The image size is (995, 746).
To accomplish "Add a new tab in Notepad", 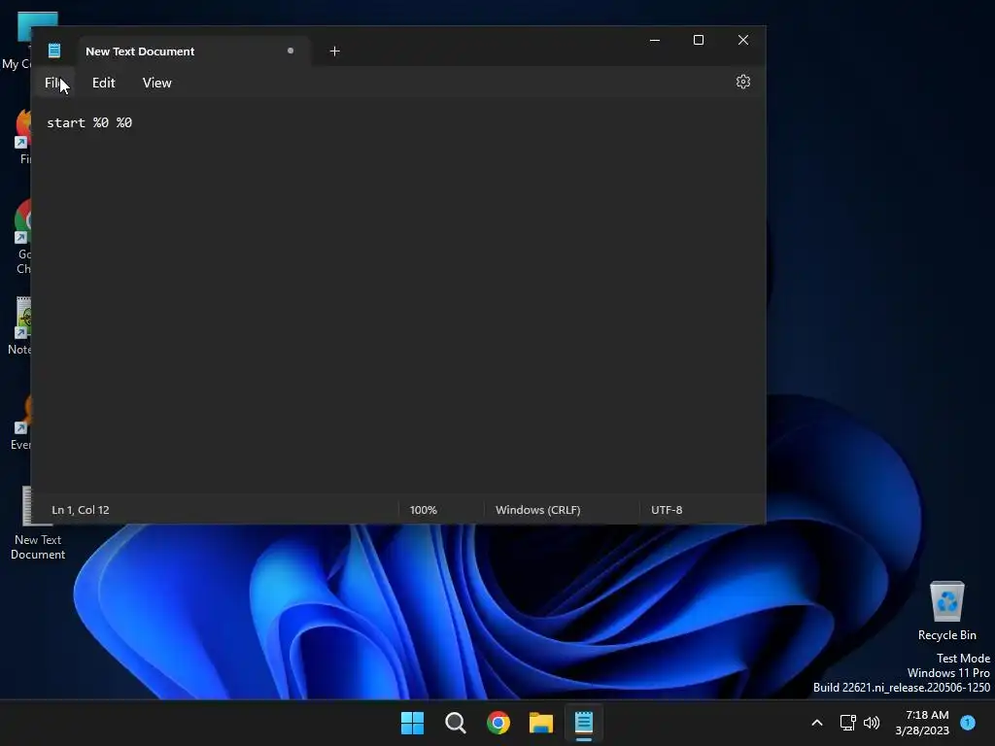I will (x=335, y=51).
